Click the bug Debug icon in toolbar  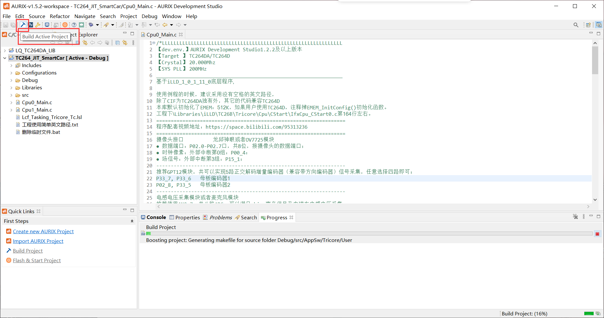point(91,25)
